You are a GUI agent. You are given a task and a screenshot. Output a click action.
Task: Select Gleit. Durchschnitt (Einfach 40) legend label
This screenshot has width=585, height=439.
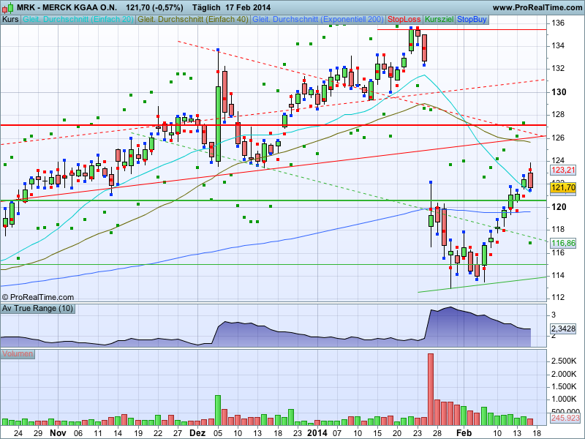(x=193, y=20)
